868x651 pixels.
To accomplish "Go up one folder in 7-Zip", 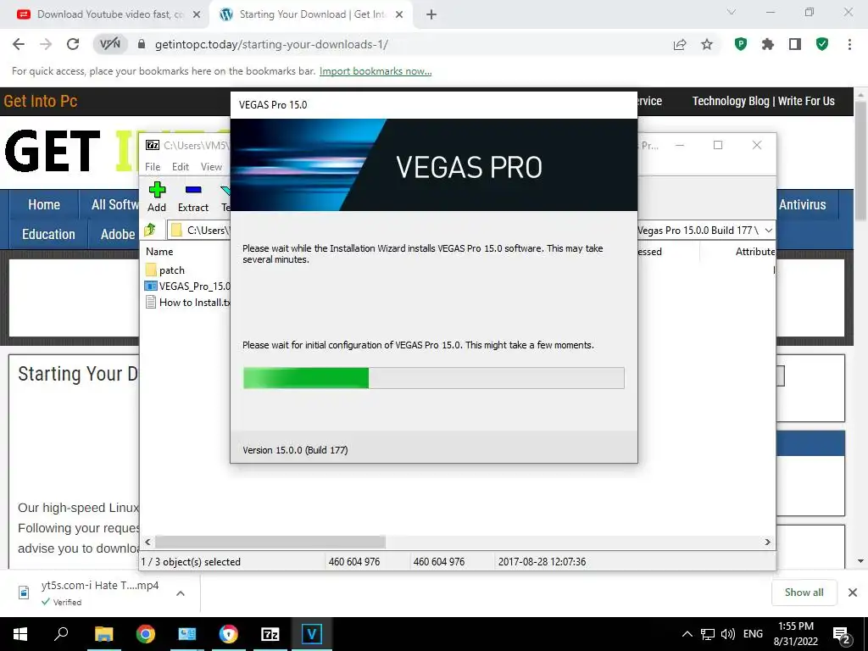I will [151, 230].
